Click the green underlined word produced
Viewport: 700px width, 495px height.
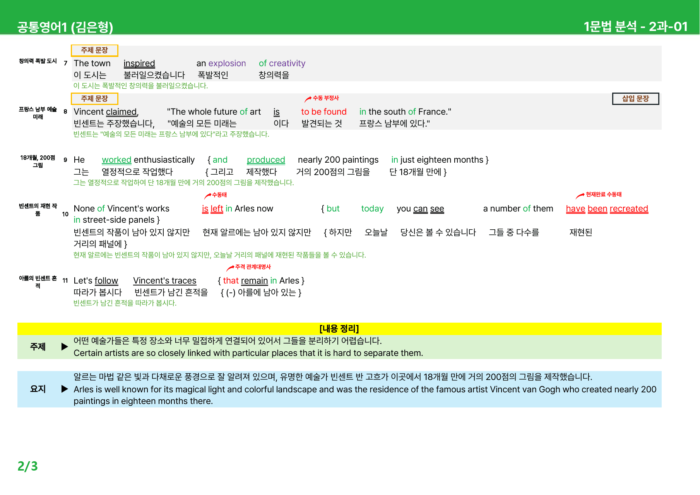pyautogui.click(x=266, y=160)
